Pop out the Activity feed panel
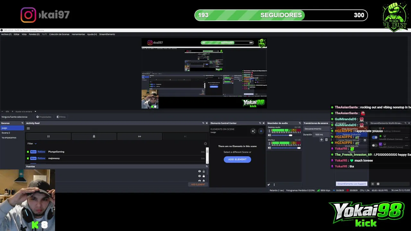This screenshot has width=411, height=231. click(x=203, y=123)
